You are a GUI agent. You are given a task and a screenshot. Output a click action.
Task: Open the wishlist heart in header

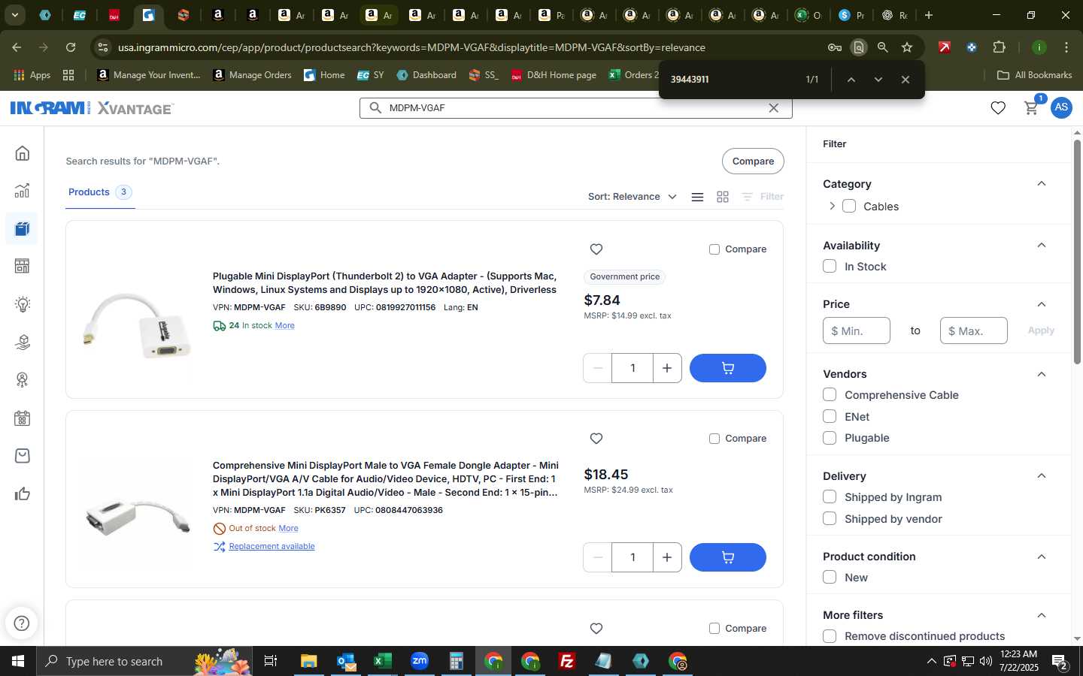[x=998, y=108]
